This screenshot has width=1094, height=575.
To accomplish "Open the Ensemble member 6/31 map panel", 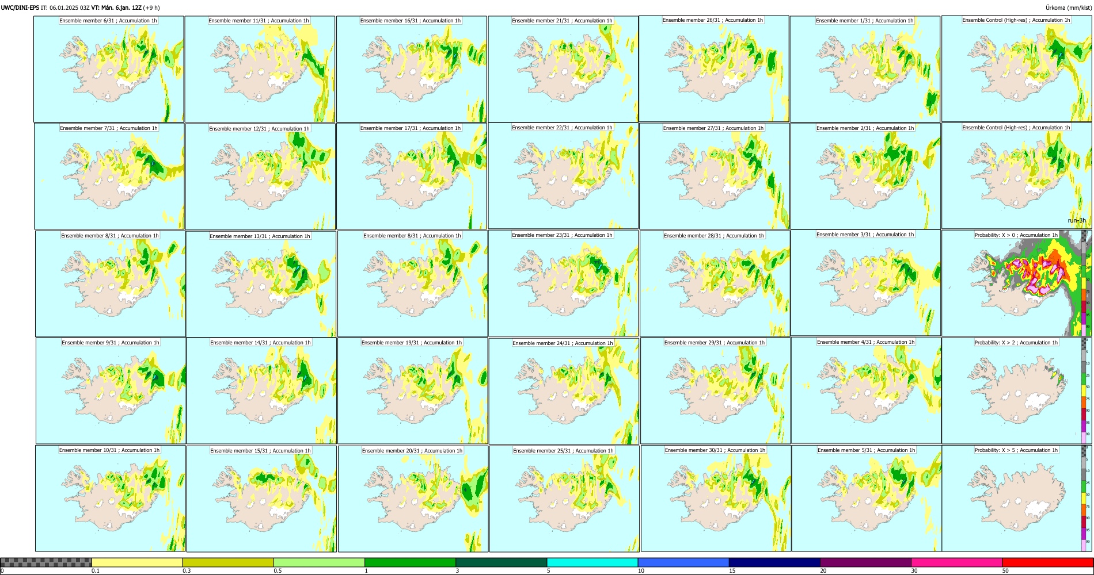I will pos(109,69).
